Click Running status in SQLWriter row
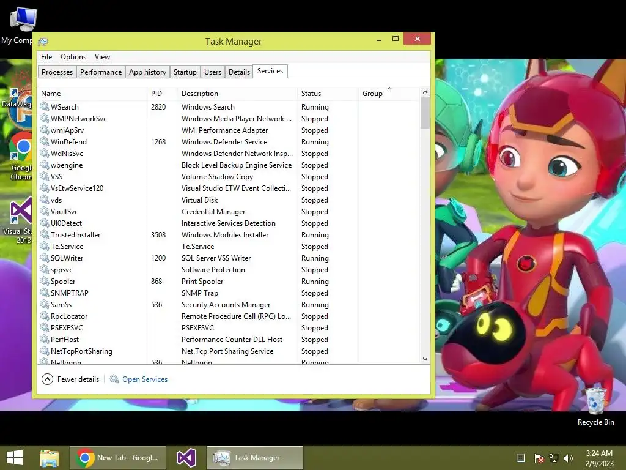 pyautogui.click(x=315, y=258)
